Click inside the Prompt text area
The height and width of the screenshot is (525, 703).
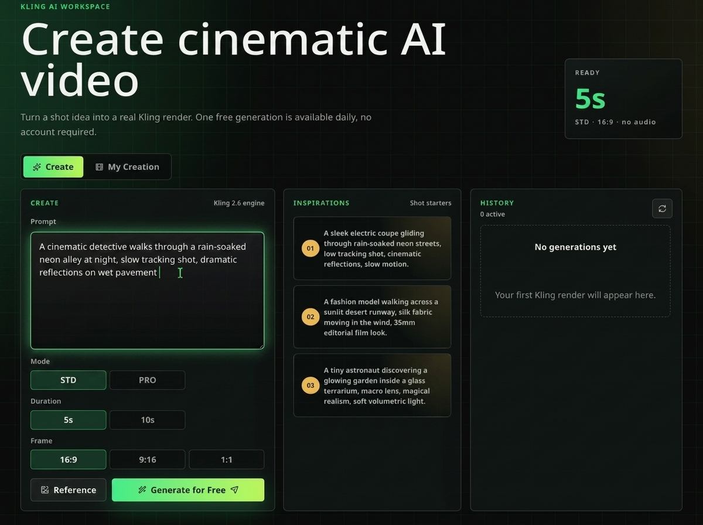(147, 291)
